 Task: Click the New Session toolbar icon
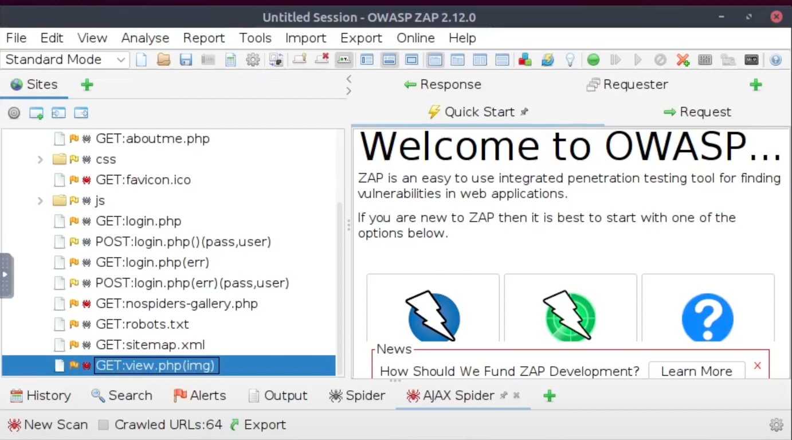[141, 60]
